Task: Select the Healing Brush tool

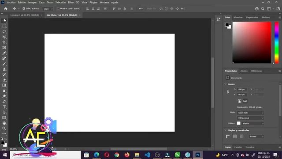Action: click(x=4, y=58)
